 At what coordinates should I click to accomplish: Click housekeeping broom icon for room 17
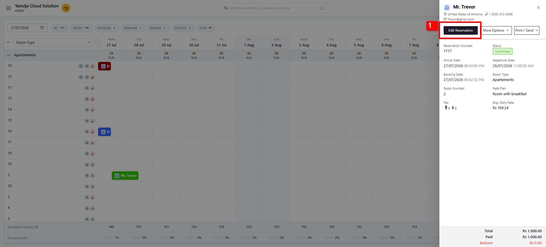[x=93, y=143]
